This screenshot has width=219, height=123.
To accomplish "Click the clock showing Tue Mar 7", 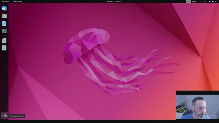I will tap(114, 1).
